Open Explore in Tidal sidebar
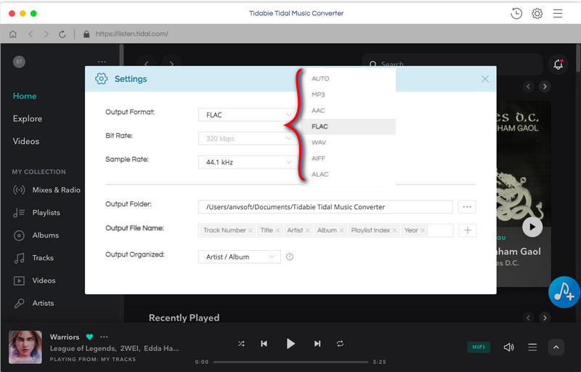The height and width of the screenshot is (372, 581). [x=28, y=118]
